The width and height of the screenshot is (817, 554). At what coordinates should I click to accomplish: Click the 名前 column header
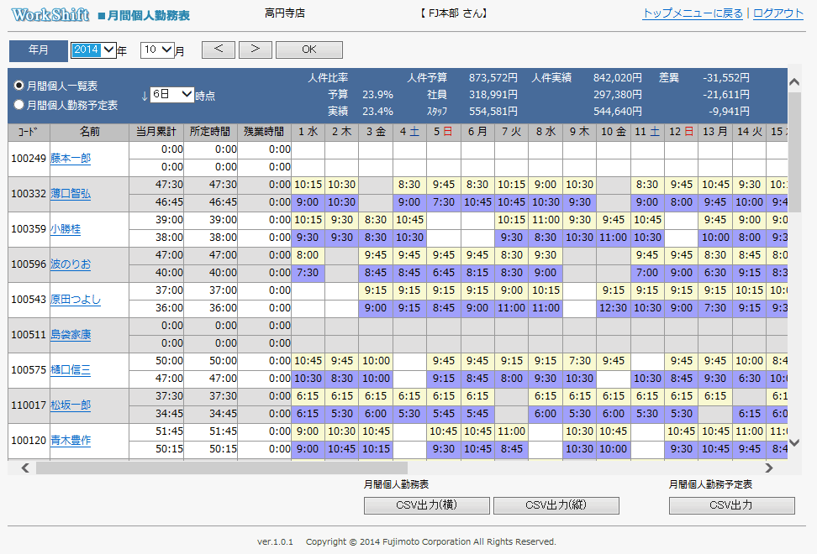(90, 132)
